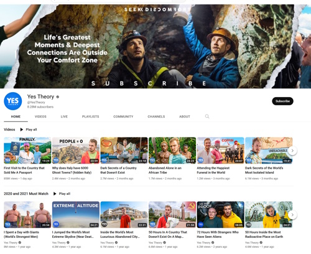Open title 'Dark Secrets of a Country that Doesn't Exist'
311x254 pixels.
pos(118,170)
